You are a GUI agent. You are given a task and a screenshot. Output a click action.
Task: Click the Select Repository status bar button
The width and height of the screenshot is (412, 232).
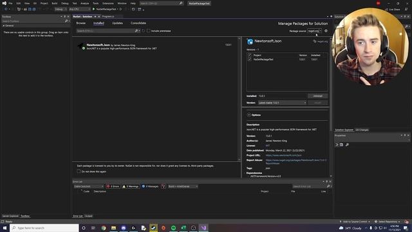(x=388, y=222)
